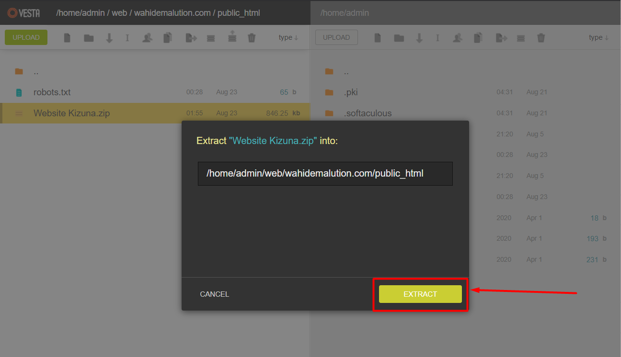
Task: Create a new file in left panel
Action: [67, 38]
